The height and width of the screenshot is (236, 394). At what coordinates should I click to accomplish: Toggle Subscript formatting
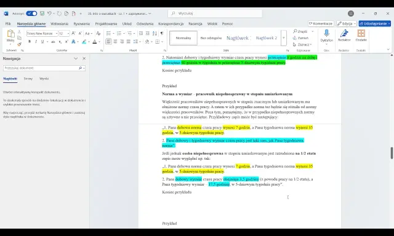(x=60, y=42)
